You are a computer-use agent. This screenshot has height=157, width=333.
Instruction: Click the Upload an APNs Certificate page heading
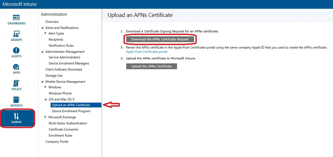(x=140, y=15)
